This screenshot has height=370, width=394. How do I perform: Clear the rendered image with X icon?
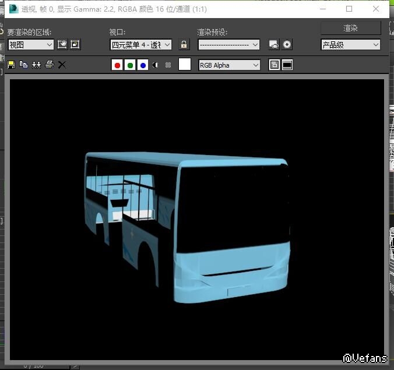coord(62,65)
